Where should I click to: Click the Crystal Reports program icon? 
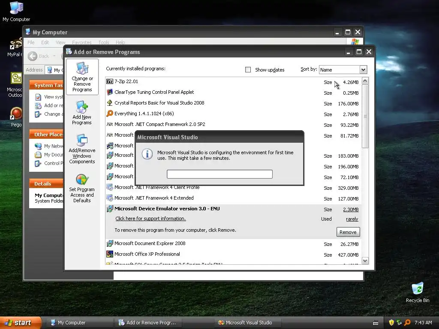[110, 103]
